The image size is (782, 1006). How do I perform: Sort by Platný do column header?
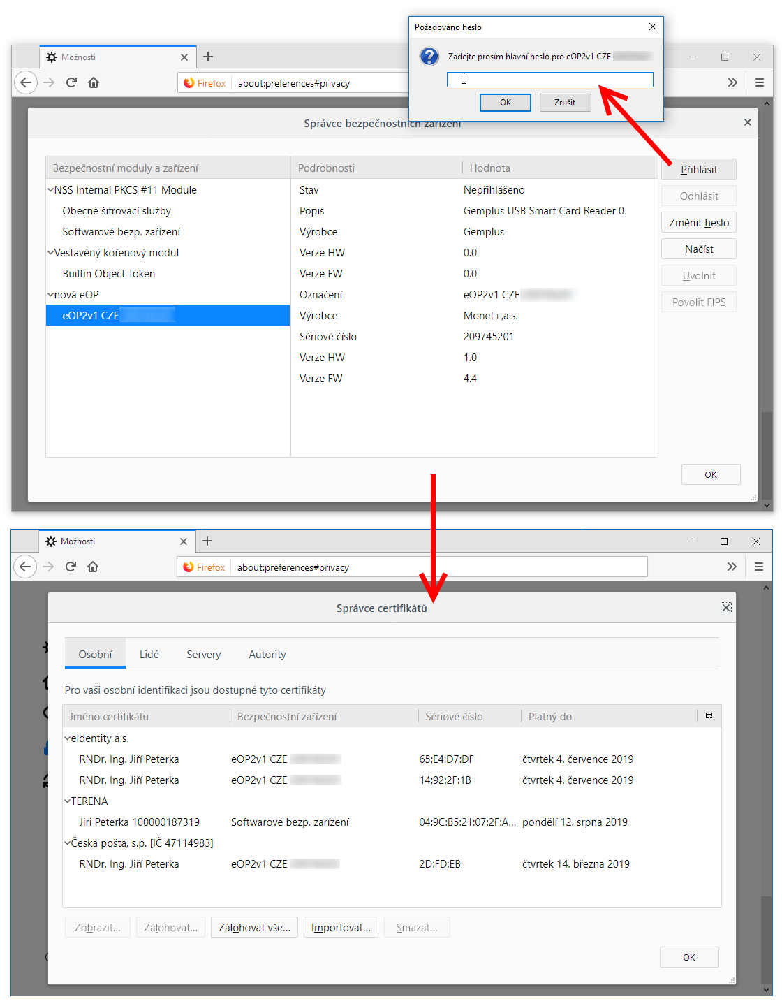point(609,716)
